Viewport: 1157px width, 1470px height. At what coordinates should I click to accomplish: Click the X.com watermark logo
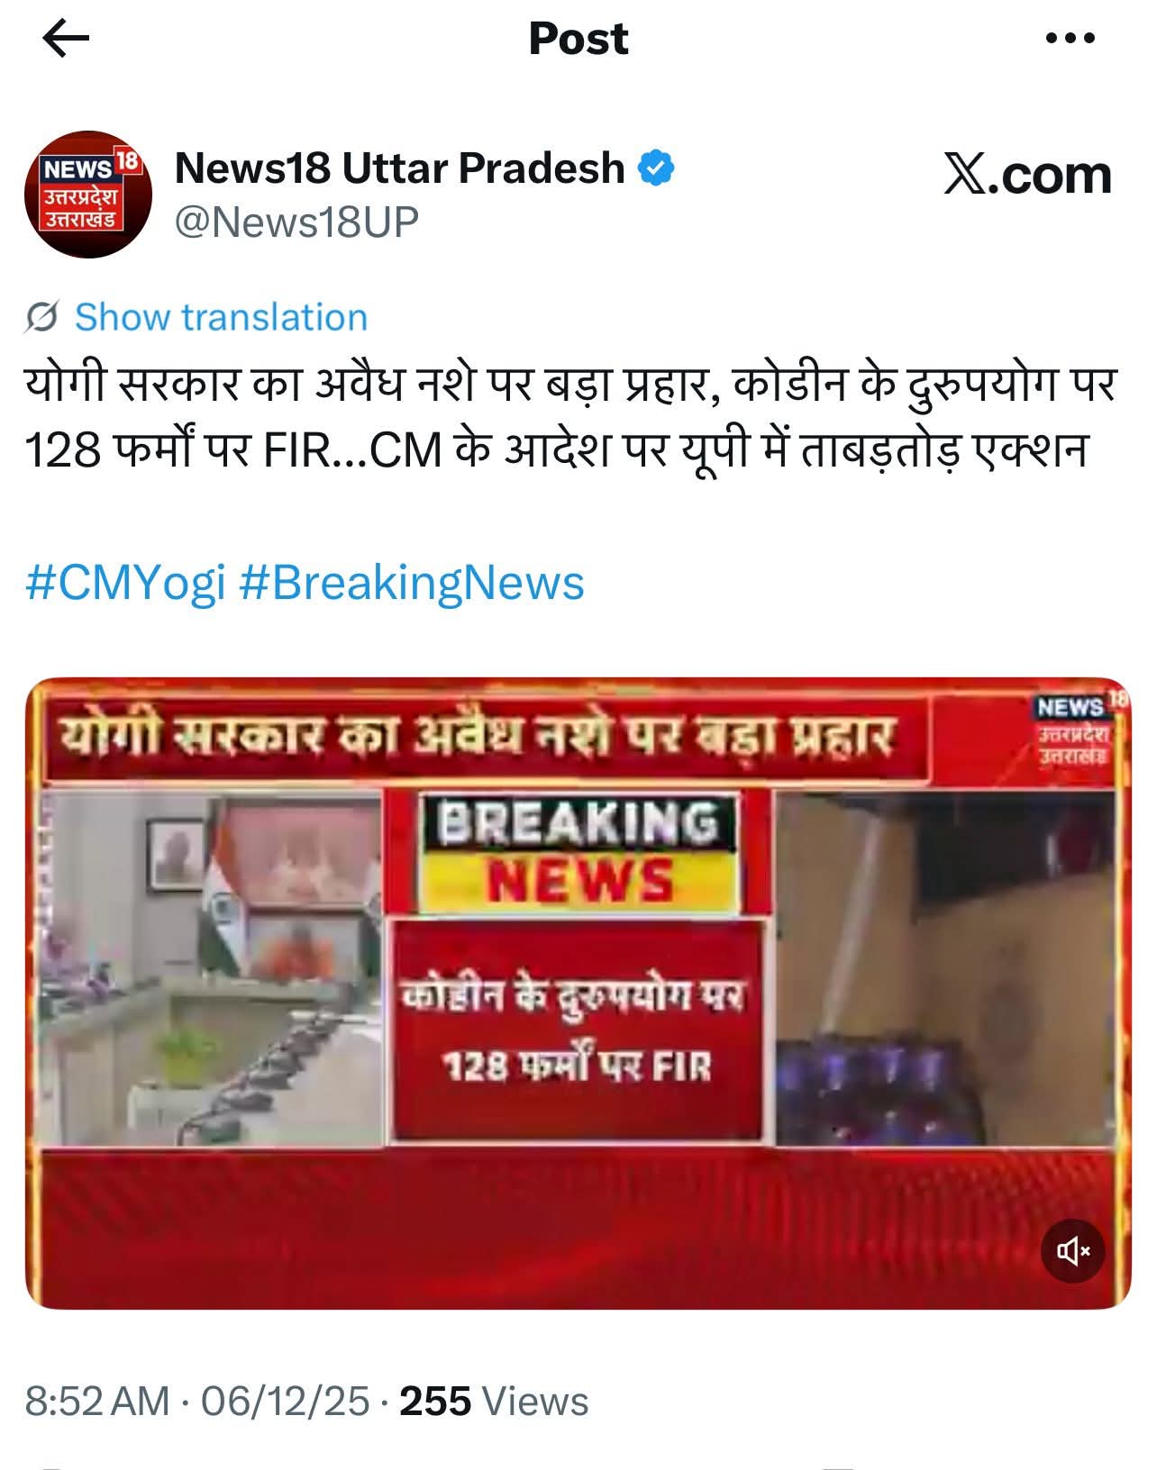tap(1027, 175)
